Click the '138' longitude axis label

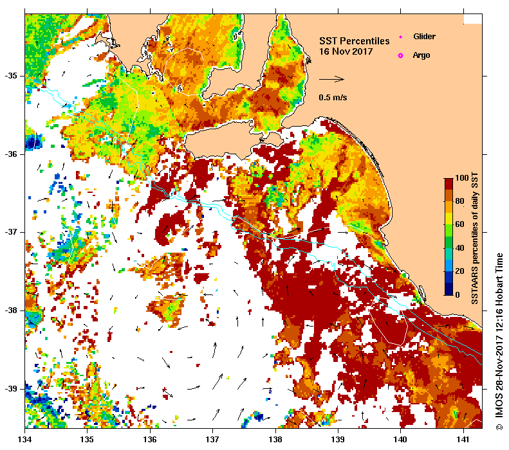[x=275, y=439]
